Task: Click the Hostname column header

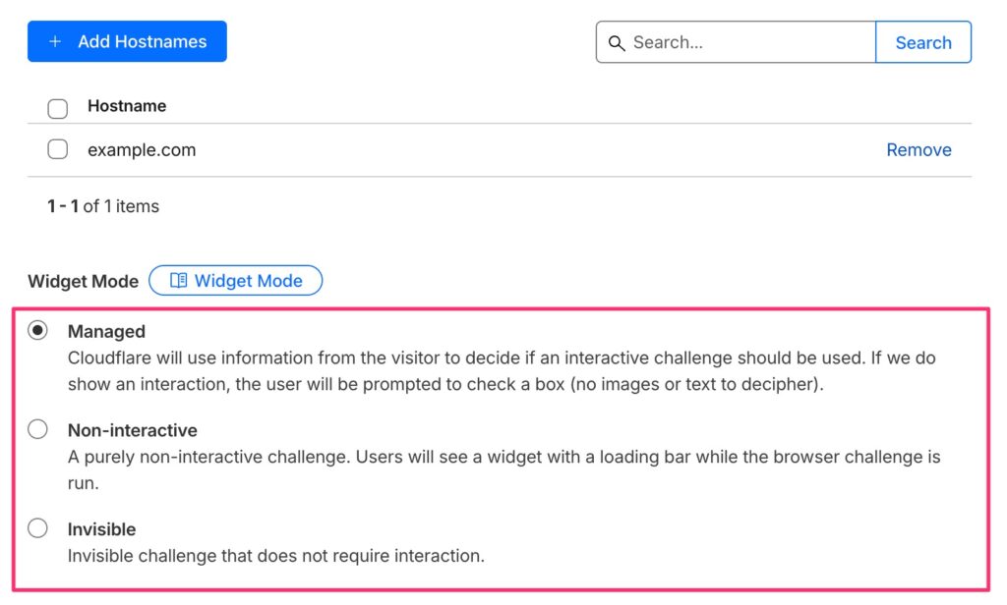Action: (127, 106)
